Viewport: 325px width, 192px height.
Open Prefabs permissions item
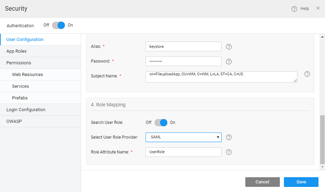click(20, 98)
